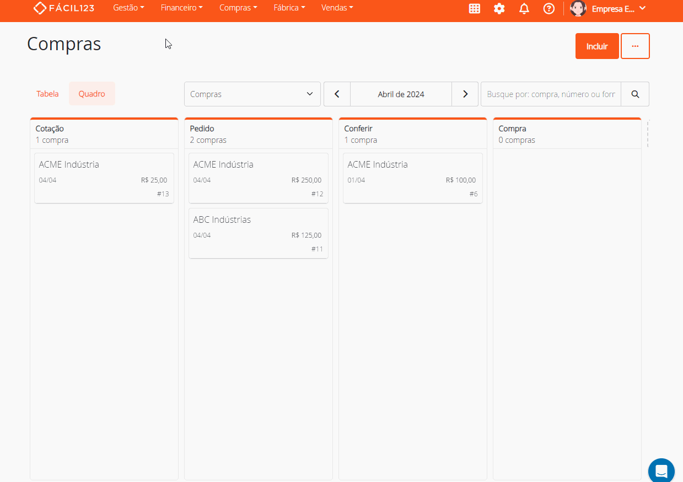The image size is (683, 482).
Task: Click the help question mark icon
Action: point(548,8)
